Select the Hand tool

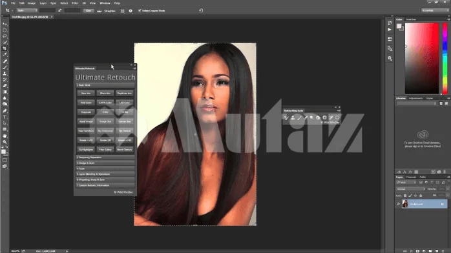pyautogui.click(x=5, y=136)
